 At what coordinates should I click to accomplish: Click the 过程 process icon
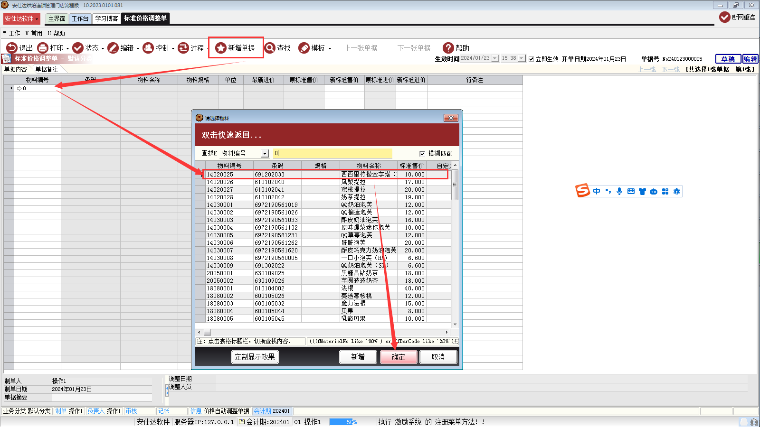pyautogui.click(x=183, y=48)
